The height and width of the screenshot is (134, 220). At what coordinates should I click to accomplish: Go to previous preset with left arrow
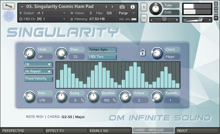[x=106, y=7]
